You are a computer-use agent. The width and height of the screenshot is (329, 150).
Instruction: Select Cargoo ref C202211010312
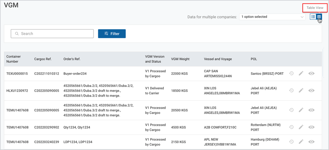point(47,74)
